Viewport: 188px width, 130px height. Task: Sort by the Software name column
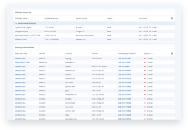tap(21, 19)
